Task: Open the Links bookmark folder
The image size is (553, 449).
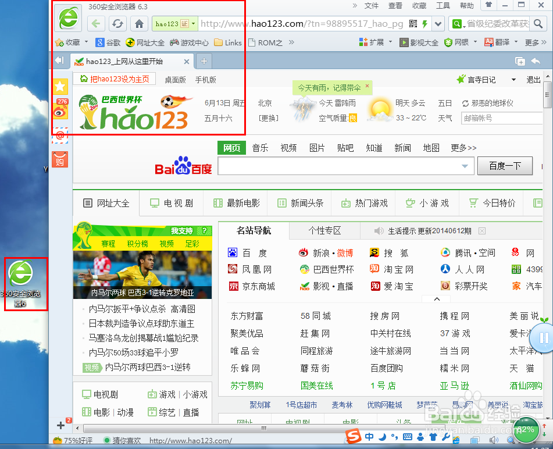Action: coord(228,42)
